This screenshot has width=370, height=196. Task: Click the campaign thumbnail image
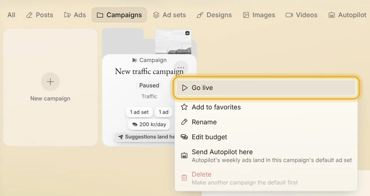(x=173, y=42)
